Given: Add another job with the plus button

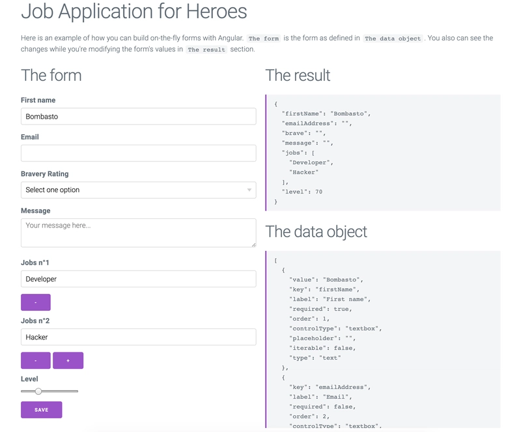Looking at the screenshot, I should click(x=68, y=360).
